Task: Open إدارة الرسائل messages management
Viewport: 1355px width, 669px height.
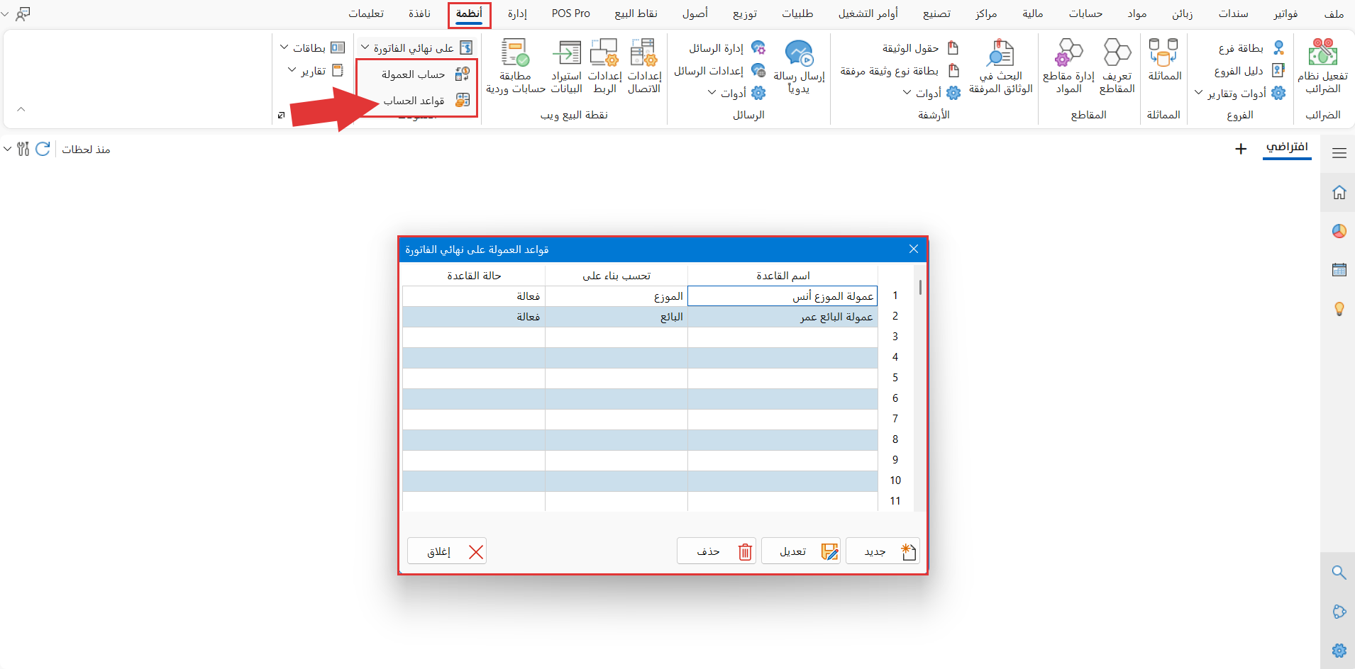Action: pyautogui.click(x=726, y=47)
